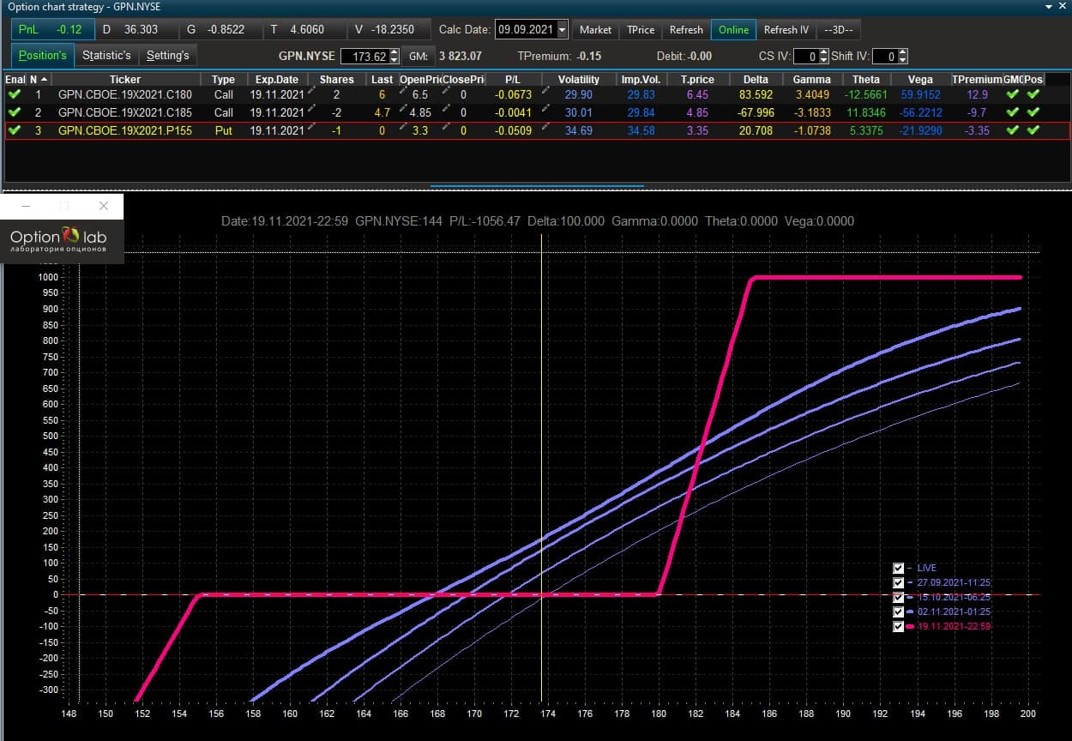Toggle the GM checkmark in the C185 row
This screenshot has width=1072, height=741.
point(1013,112)
